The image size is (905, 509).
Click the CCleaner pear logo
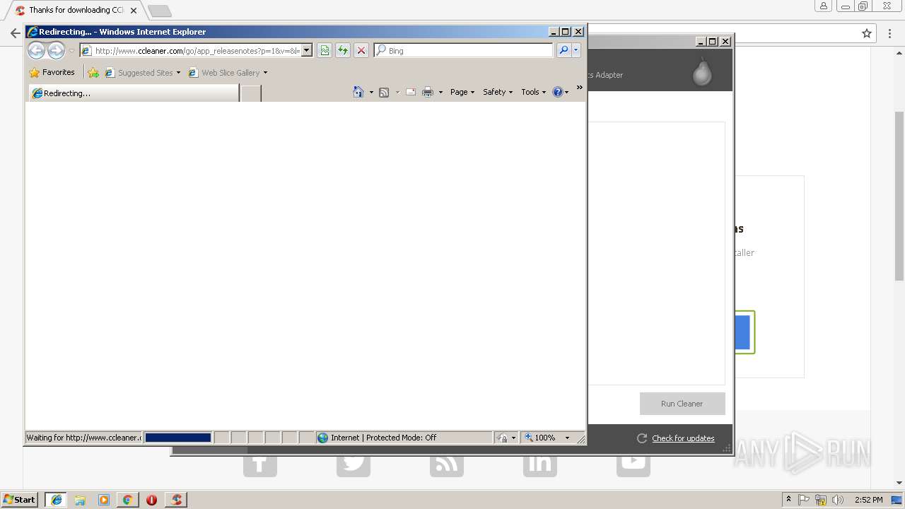point(702,71)
